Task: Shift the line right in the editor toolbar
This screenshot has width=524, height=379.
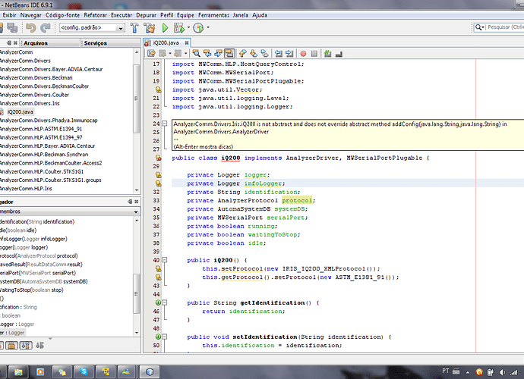Action: 289,53
